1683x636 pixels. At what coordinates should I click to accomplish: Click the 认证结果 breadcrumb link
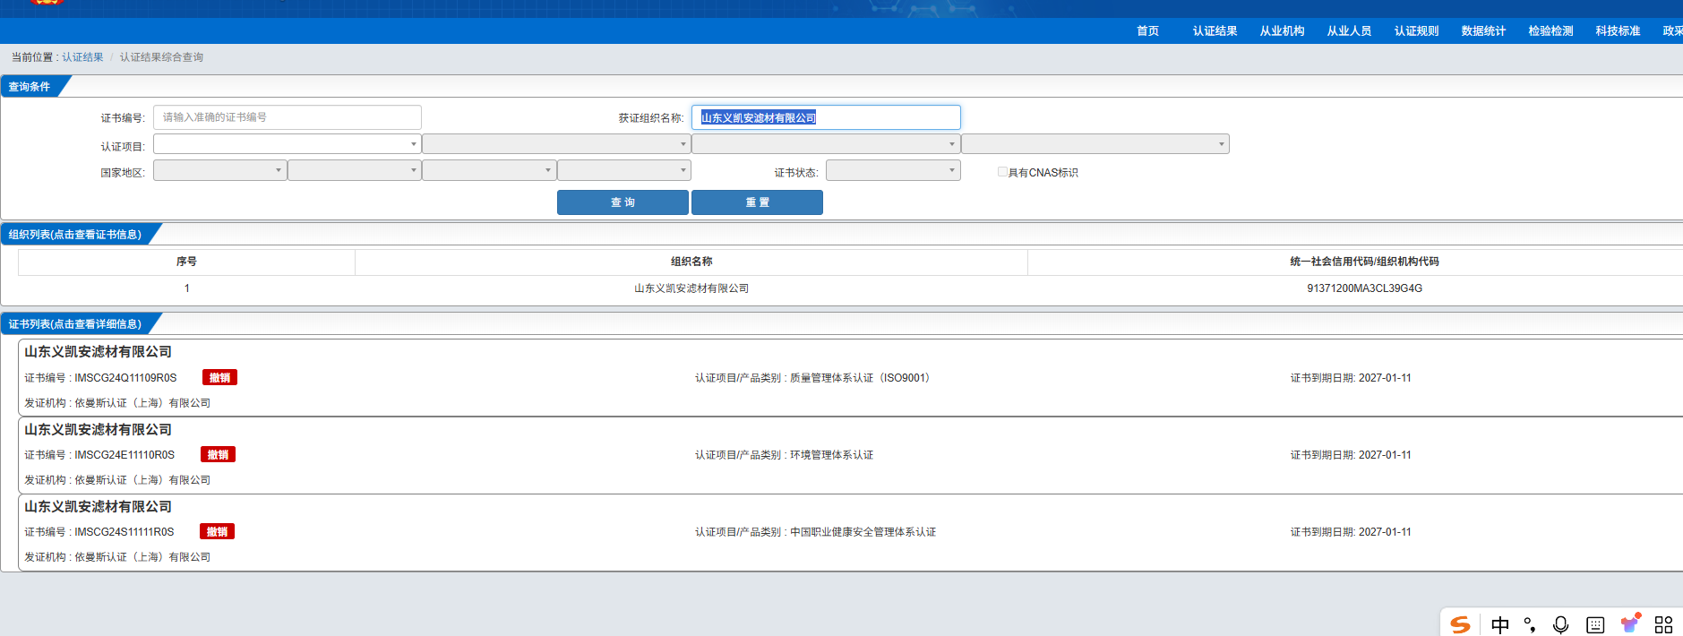82,57
